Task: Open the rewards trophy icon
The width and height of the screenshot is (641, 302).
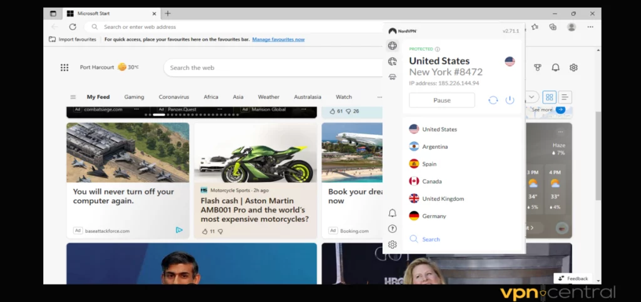Action: [x=538, y=68]
